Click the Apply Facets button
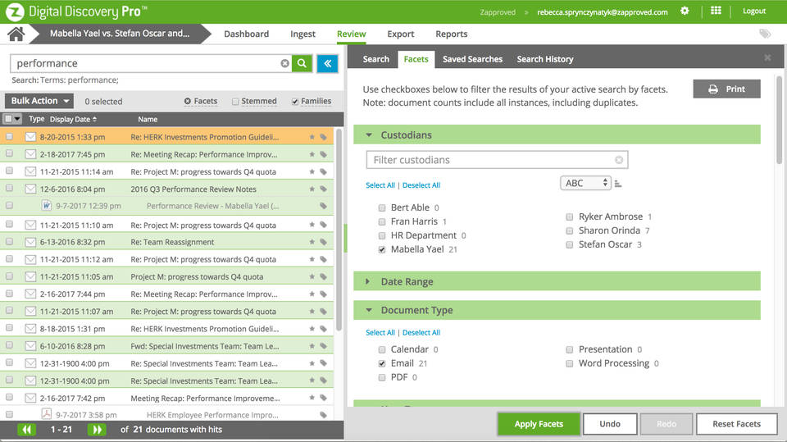The height and width of the screenshot is (442, 787). click(x=538, y=424)
